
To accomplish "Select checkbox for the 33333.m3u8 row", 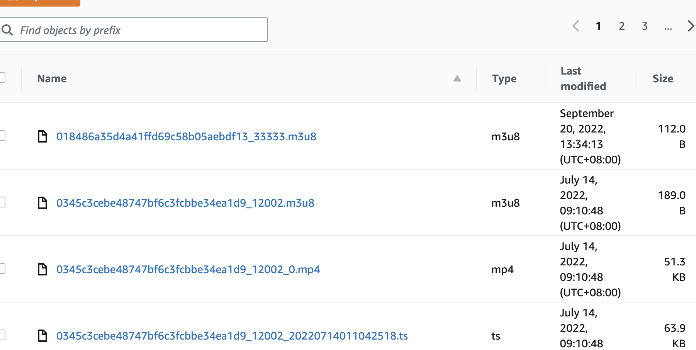I will (2, 136).
